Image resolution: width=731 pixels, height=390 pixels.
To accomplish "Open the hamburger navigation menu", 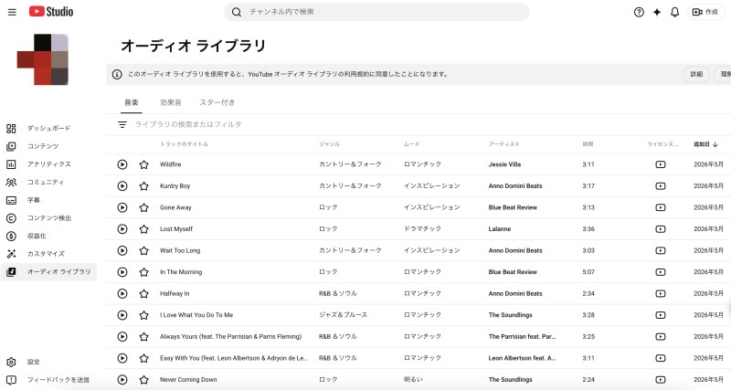I will (x=12, y=12).
